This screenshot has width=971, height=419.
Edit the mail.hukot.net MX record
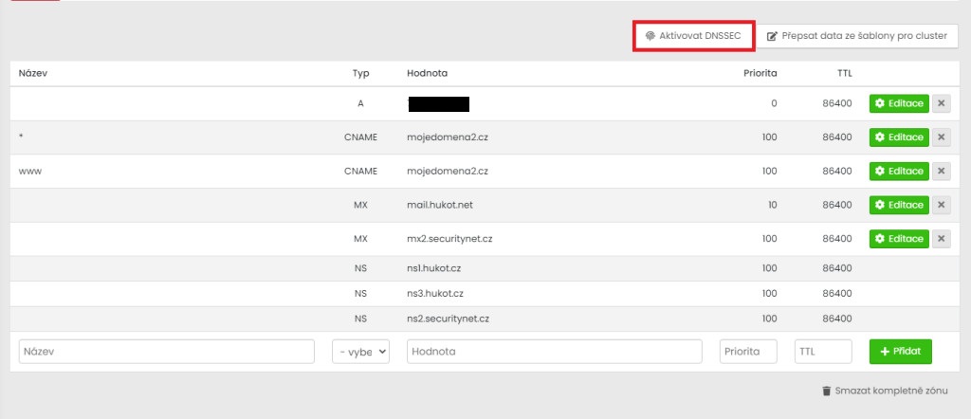pyautogui.click(x=899, y=205)
